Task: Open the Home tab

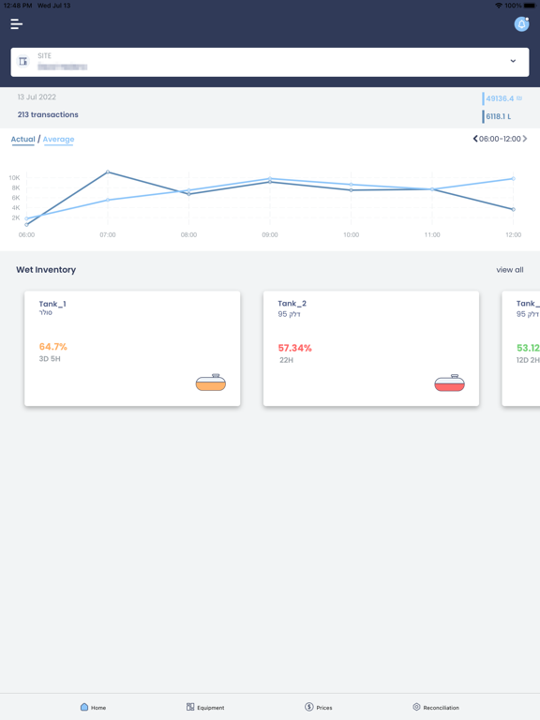Action: [x=93, y=707]
